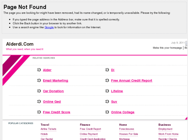Click arrow icon beside Free Annual Credit Report
This screenshot has height=140, width=188.
pyautogui.click(x=107, y=80)
